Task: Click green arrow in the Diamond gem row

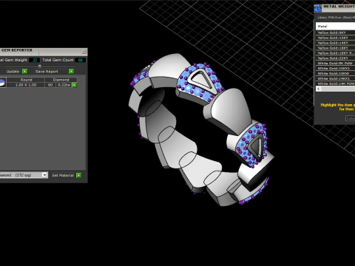Action: (74, 85)
